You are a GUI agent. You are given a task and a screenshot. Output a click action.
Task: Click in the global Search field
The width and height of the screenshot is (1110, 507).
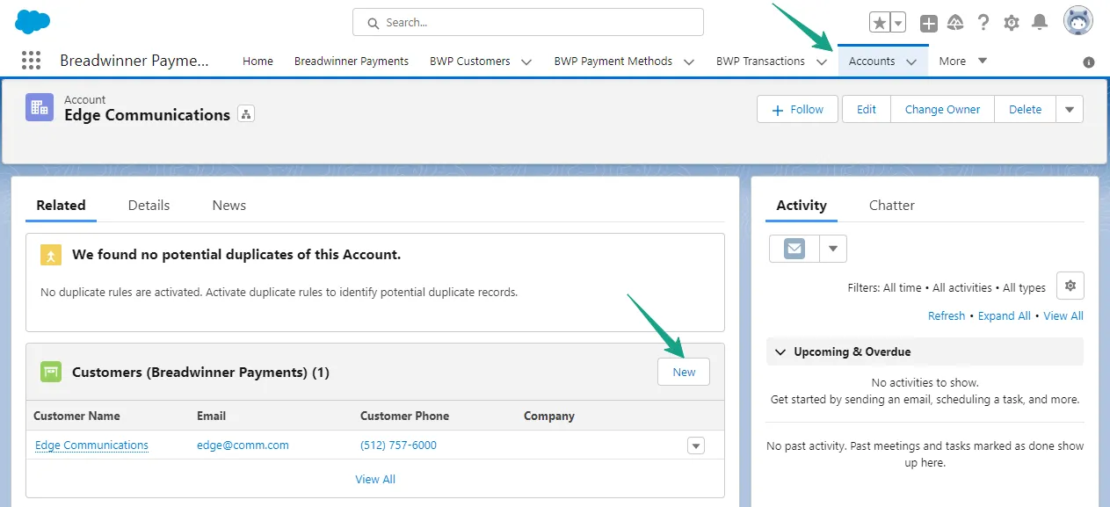pyautogui.click(x=528, y=22)
